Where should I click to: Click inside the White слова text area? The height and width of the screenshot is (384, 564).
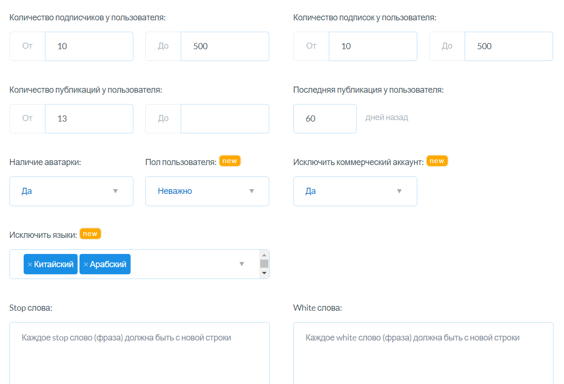click(423, 355)
